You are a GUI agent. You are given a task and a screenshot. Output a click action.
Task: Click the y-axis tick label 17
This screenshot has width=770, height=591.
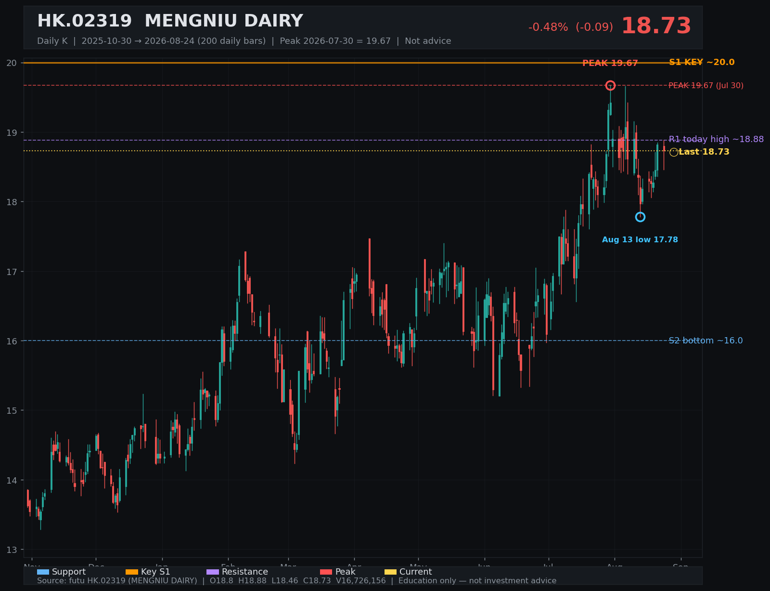tap(12, 272)
